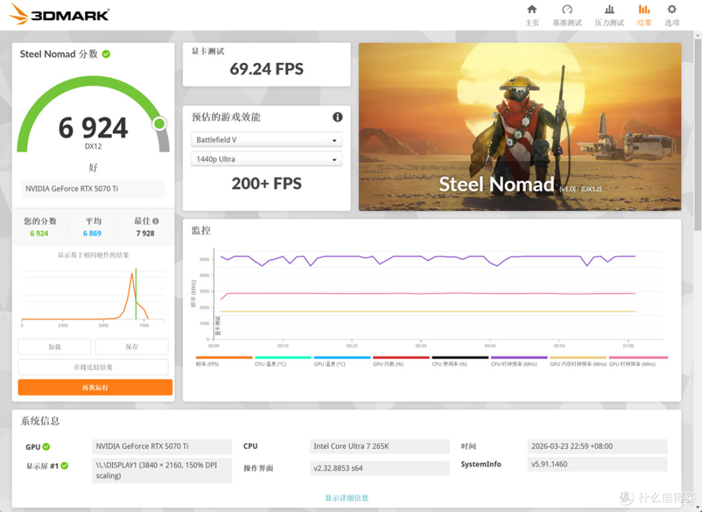The height and width of the screenshot is (512, 702).
Task: Click the orange 再次运行 run again button
Action: 95,387
